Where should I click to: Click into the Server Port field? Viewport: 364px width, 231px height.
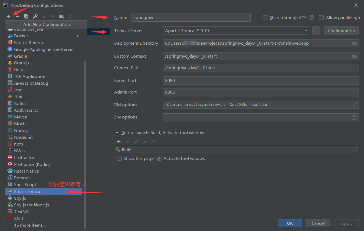tap(261, 80)
